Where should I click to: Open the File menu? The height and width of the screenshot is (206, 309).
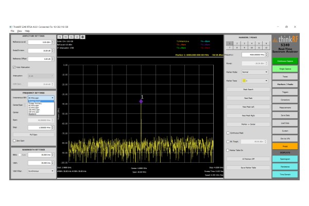[12, 31]
